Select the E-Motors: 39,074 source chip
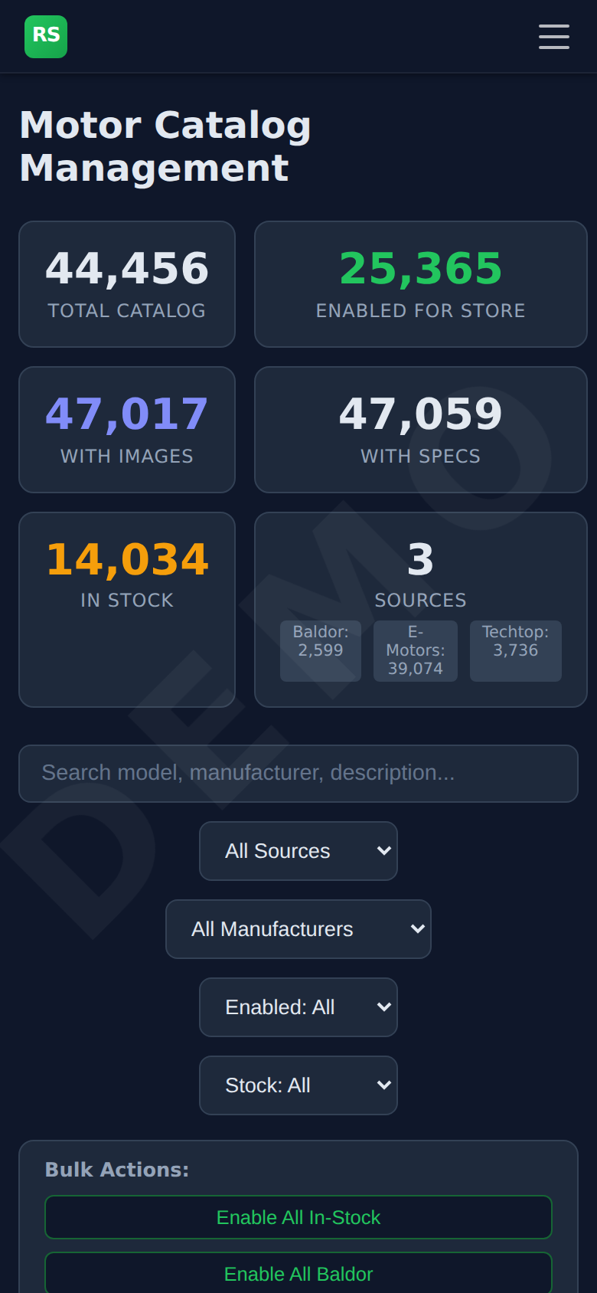The height and width of the screenshot is (1293, 597). click(416, 651)
